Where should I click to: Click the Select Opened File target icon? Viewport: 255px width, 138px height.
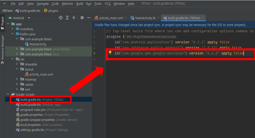tap(61, 18)
